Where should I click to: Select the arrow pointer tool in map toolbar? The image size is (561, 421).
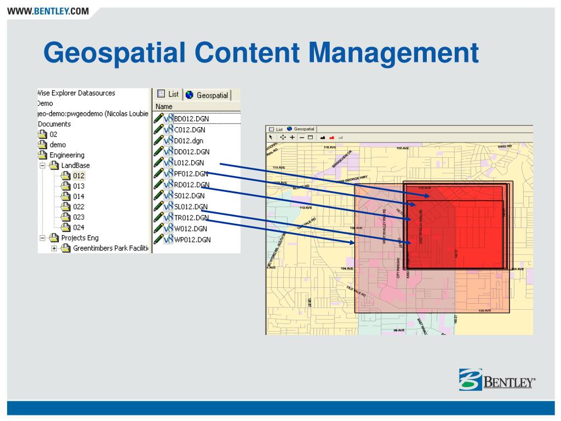tap(271, 137)
